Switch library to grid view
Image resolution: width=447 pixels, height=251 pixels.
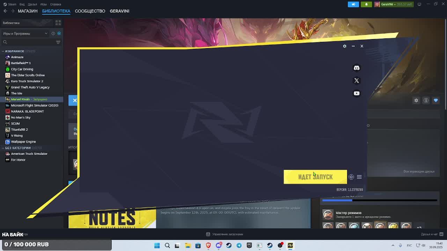point(58,23)
